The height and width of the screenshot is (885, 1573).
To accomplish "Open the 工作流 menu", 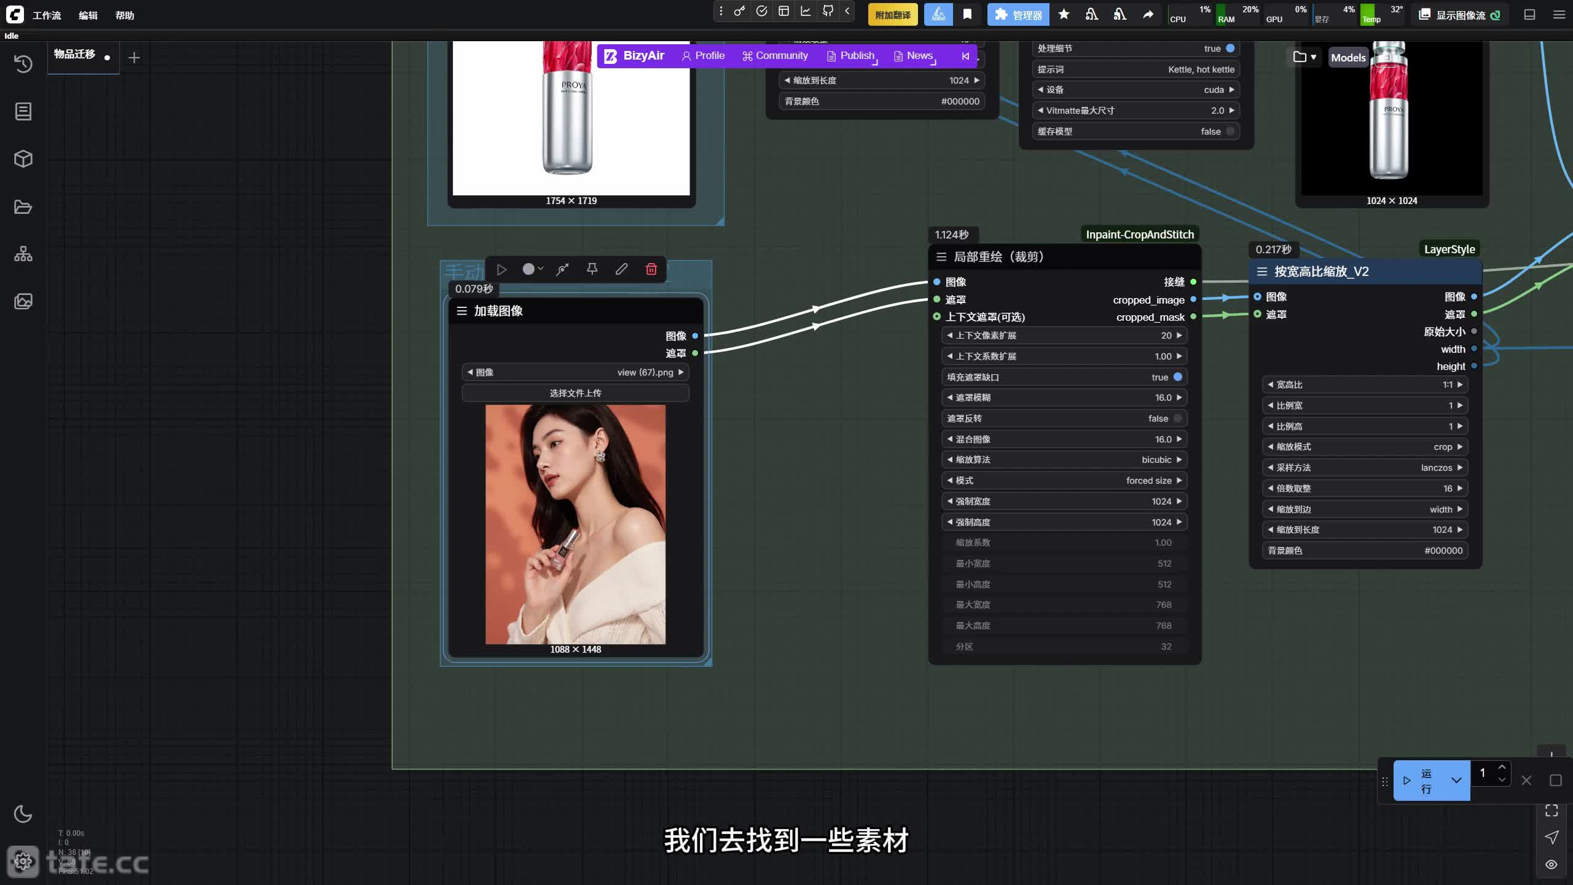I will click(47, 15).
